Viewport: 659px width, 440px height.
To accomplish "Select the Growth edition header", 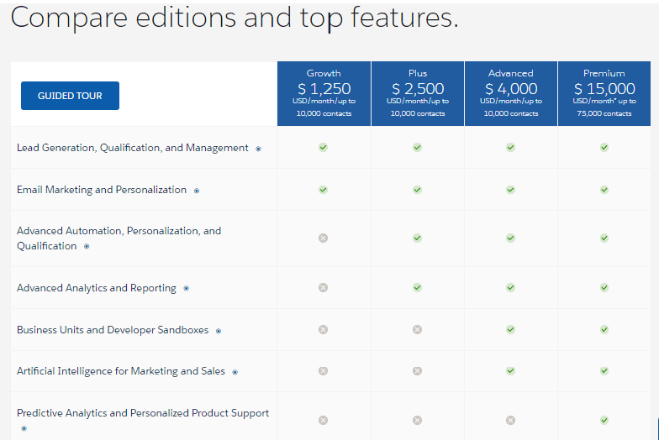I will [324, 94].
